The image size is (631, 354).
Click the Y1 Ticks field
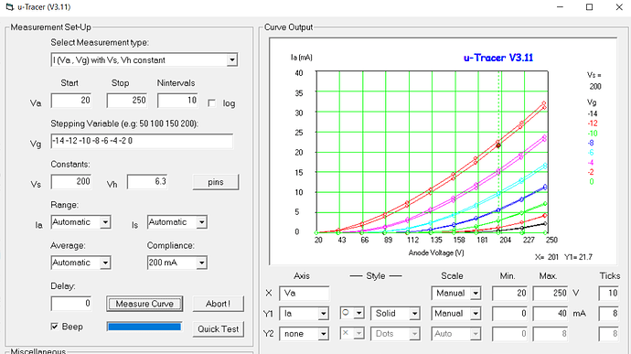[x=608, y=314]
